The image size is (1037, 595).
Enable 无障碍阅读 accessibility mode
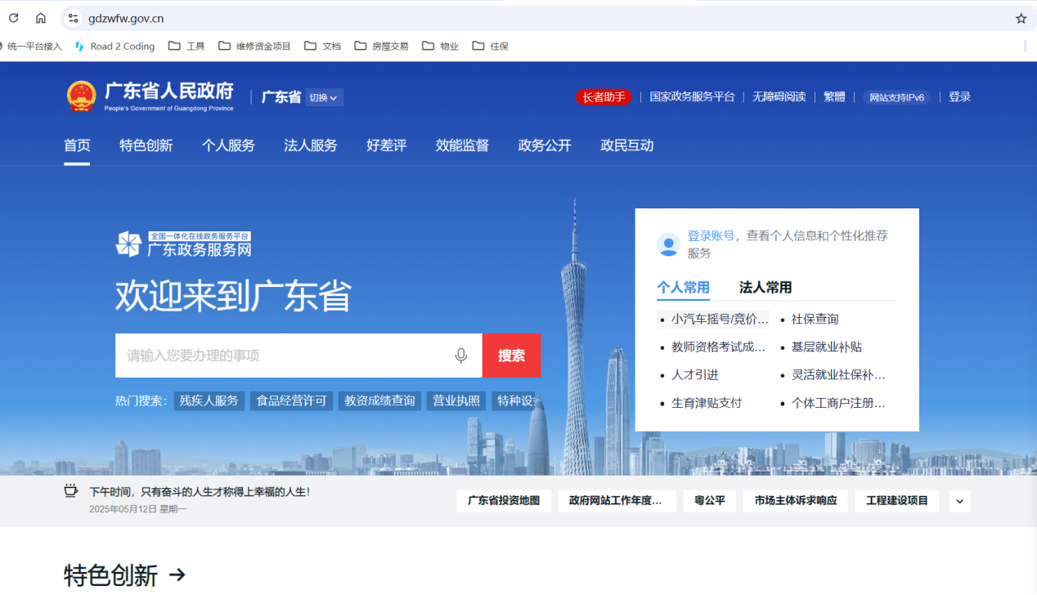[x=779, y=96]
